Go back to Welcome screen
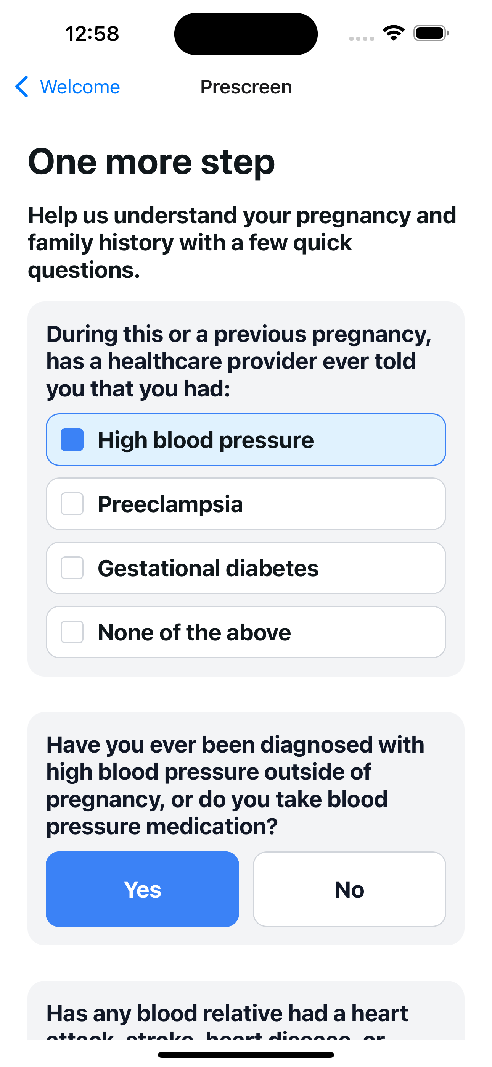Image resolution: width=492 pixels, height=1067 pixels. point(68,87)
